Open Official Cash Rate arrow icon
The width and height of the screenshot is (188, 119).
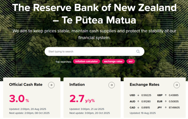51,85
